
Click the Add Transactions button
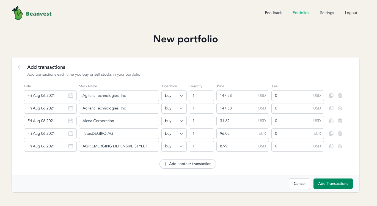333,183
